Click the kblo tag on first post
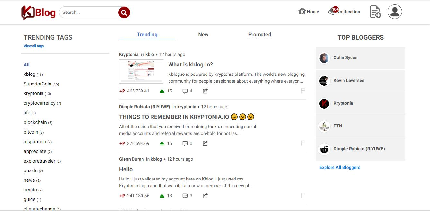This screenshot has height=211, width=430. 150,54
